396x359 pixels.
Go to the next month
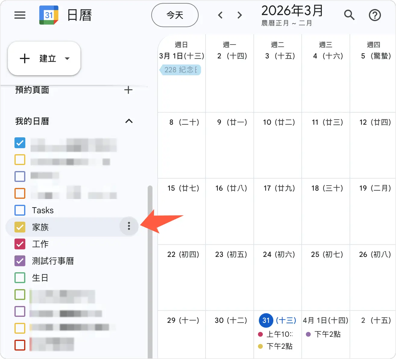(x=240, y=15)
